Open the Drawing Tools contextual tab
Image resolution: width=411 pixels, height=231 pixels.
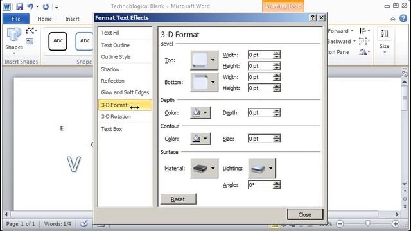pos(283,6)
